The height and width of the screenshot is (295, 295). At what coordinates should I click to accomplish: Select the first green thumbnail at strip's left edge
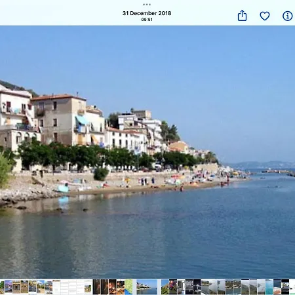point(2,286)
